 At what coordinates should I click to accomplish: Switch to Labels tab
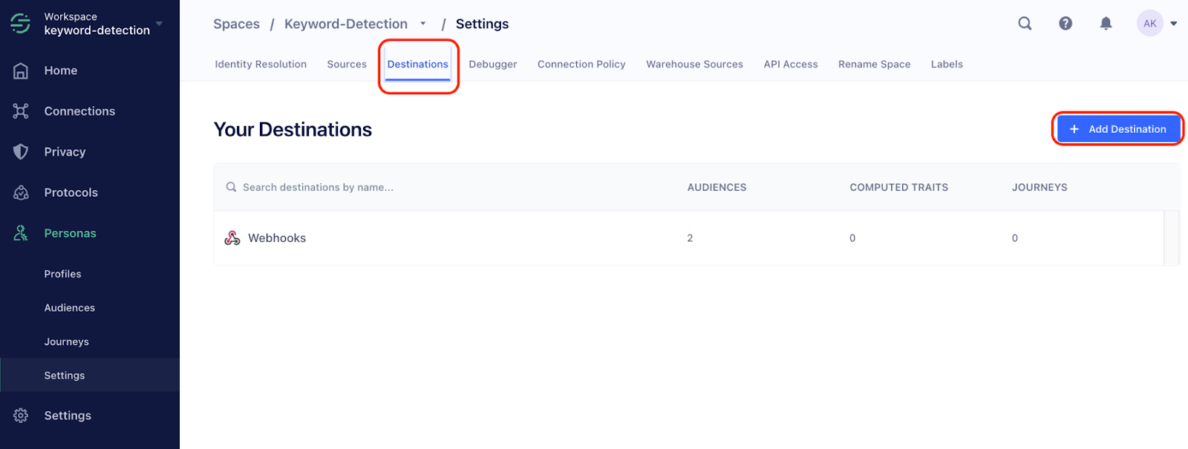tap(947, 65)
